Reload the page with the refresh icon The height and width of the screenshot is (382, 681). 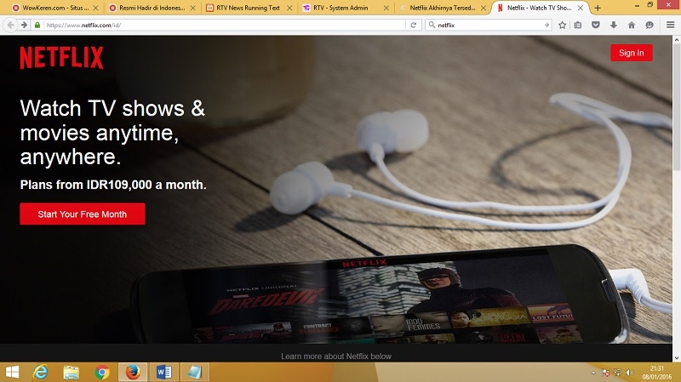[414, 26]
